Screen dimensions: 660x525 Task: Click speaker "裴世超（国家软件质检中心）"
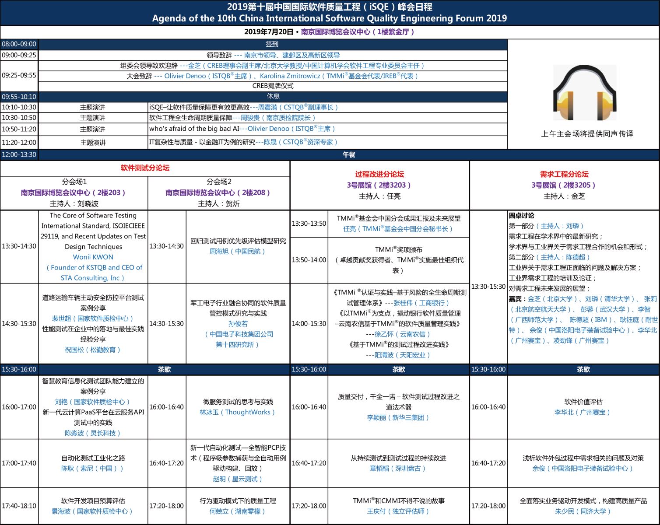click(93, 318)
